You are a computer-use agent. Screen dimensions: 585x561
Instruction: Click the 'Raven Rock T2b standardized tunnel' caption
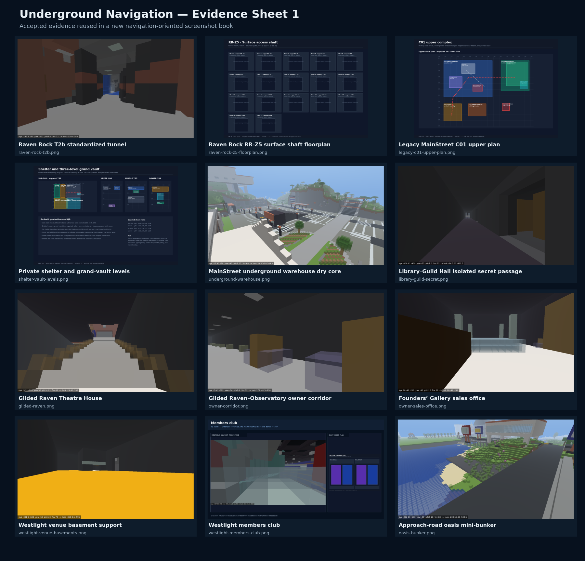pyautogui.click(x=72, y=144)
